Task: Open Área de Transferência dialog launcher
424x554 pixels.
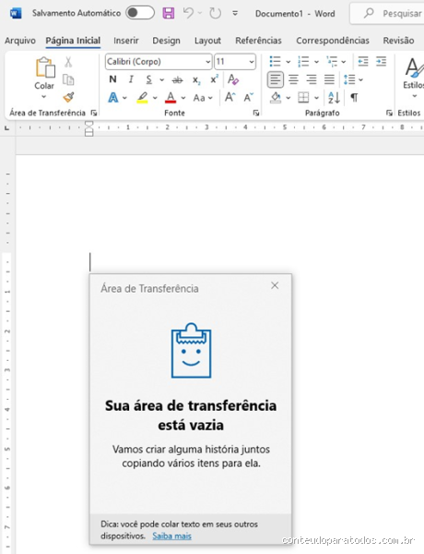Action: tap(94, 113)
